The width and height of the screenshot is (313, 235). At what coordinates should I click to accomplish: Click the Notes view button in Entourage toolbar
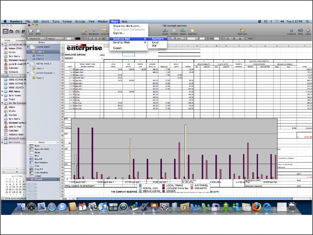point(23,31)
